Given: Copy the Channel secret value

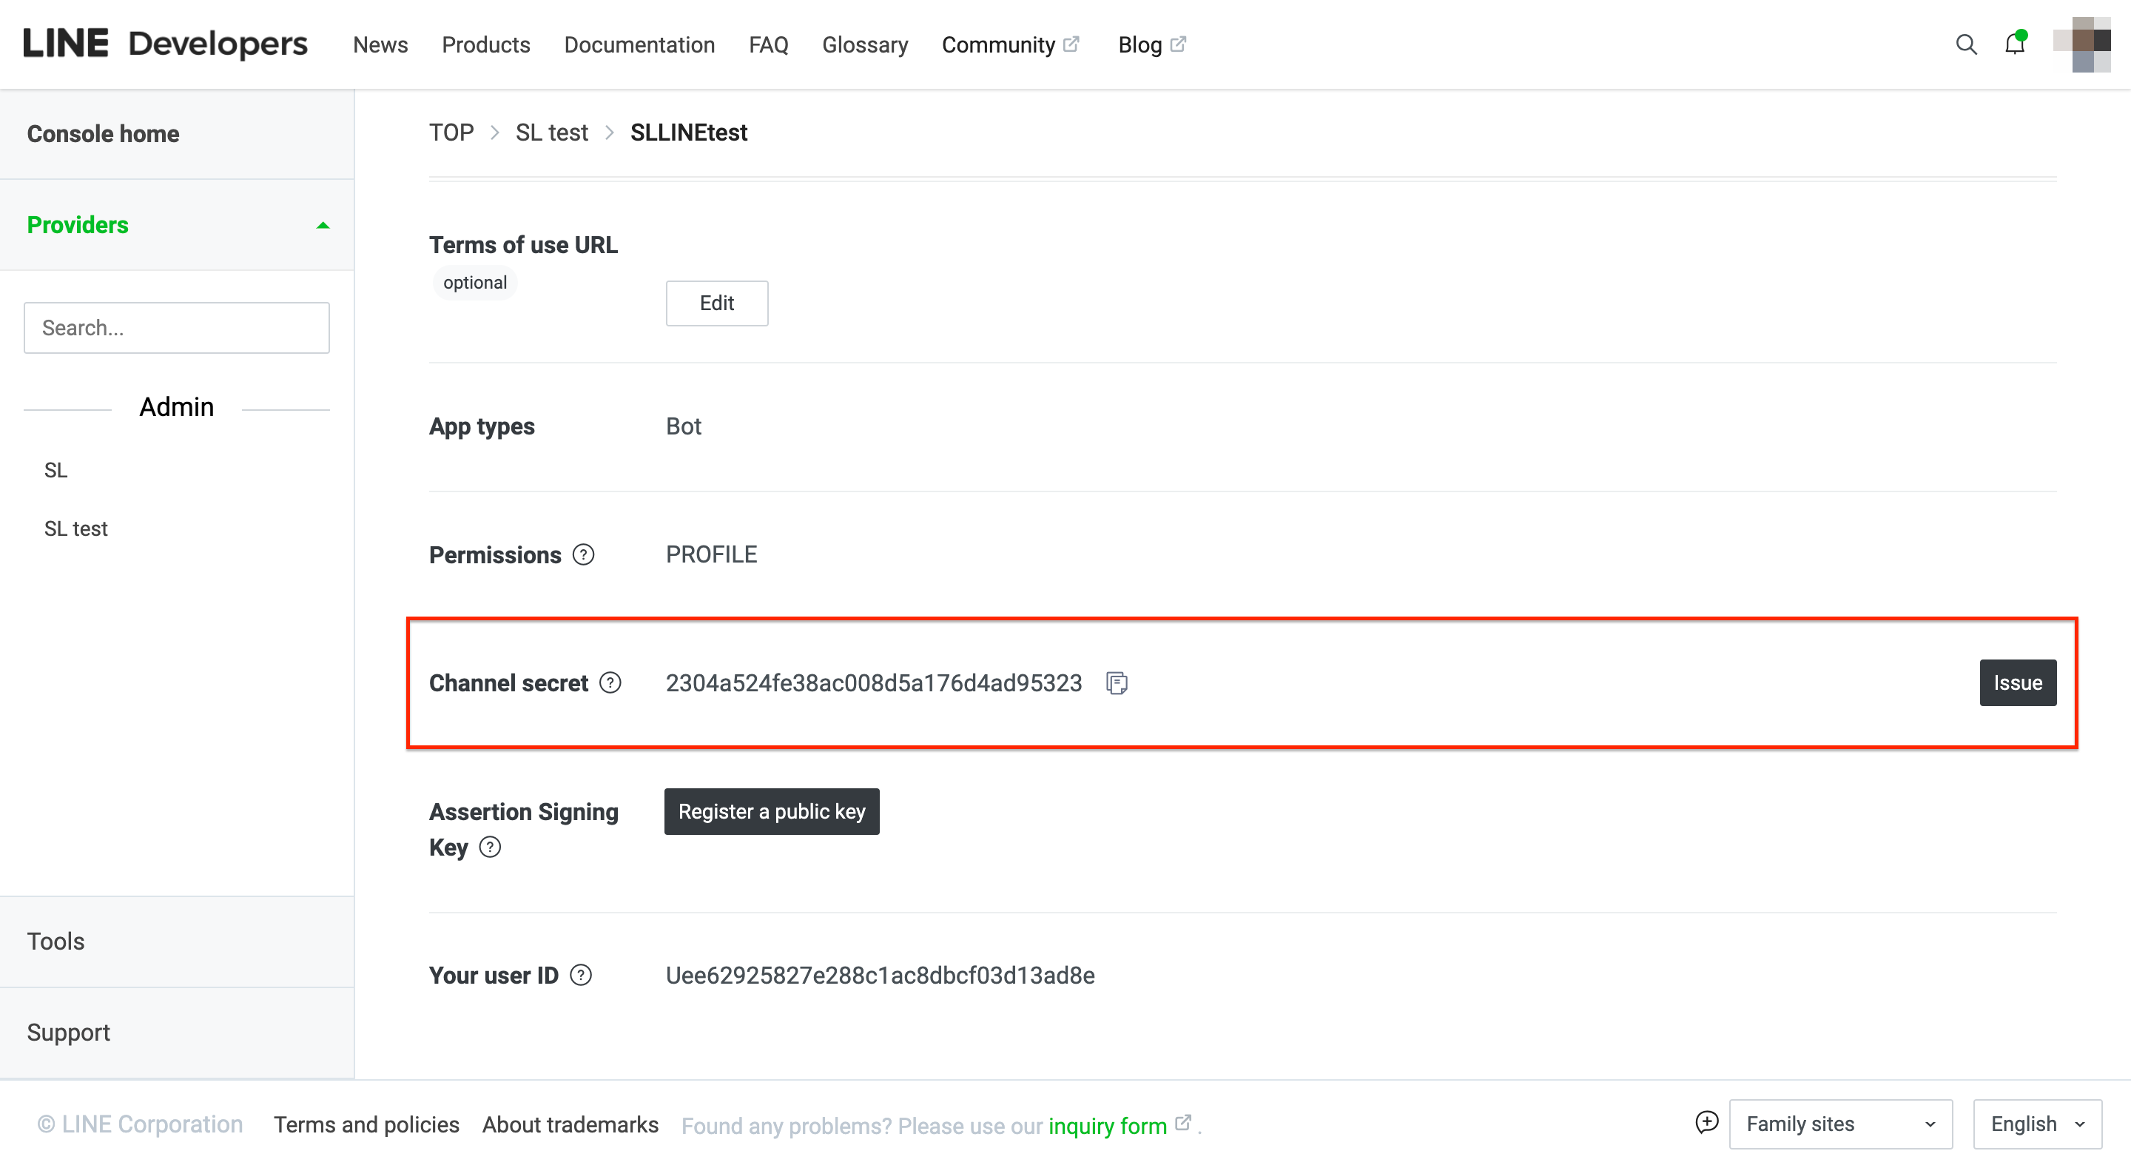Looking at the screenshot, I should tap(1117, 683).
